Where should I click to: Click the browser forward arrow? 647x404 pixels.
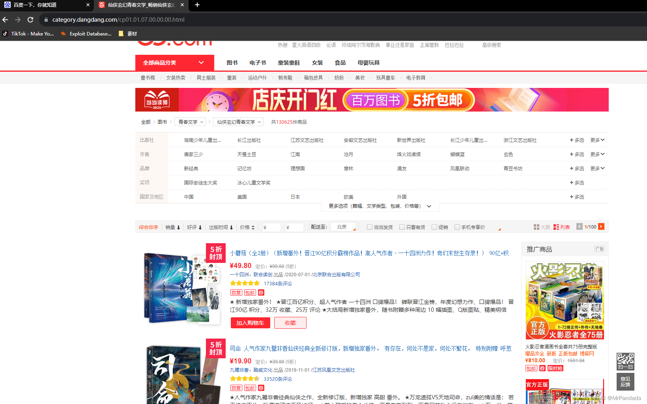point(18,19)
